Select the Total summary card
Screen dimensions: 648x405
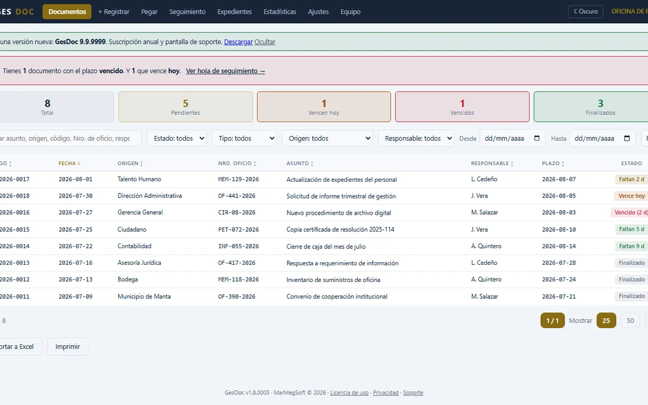tap(57, 107)
